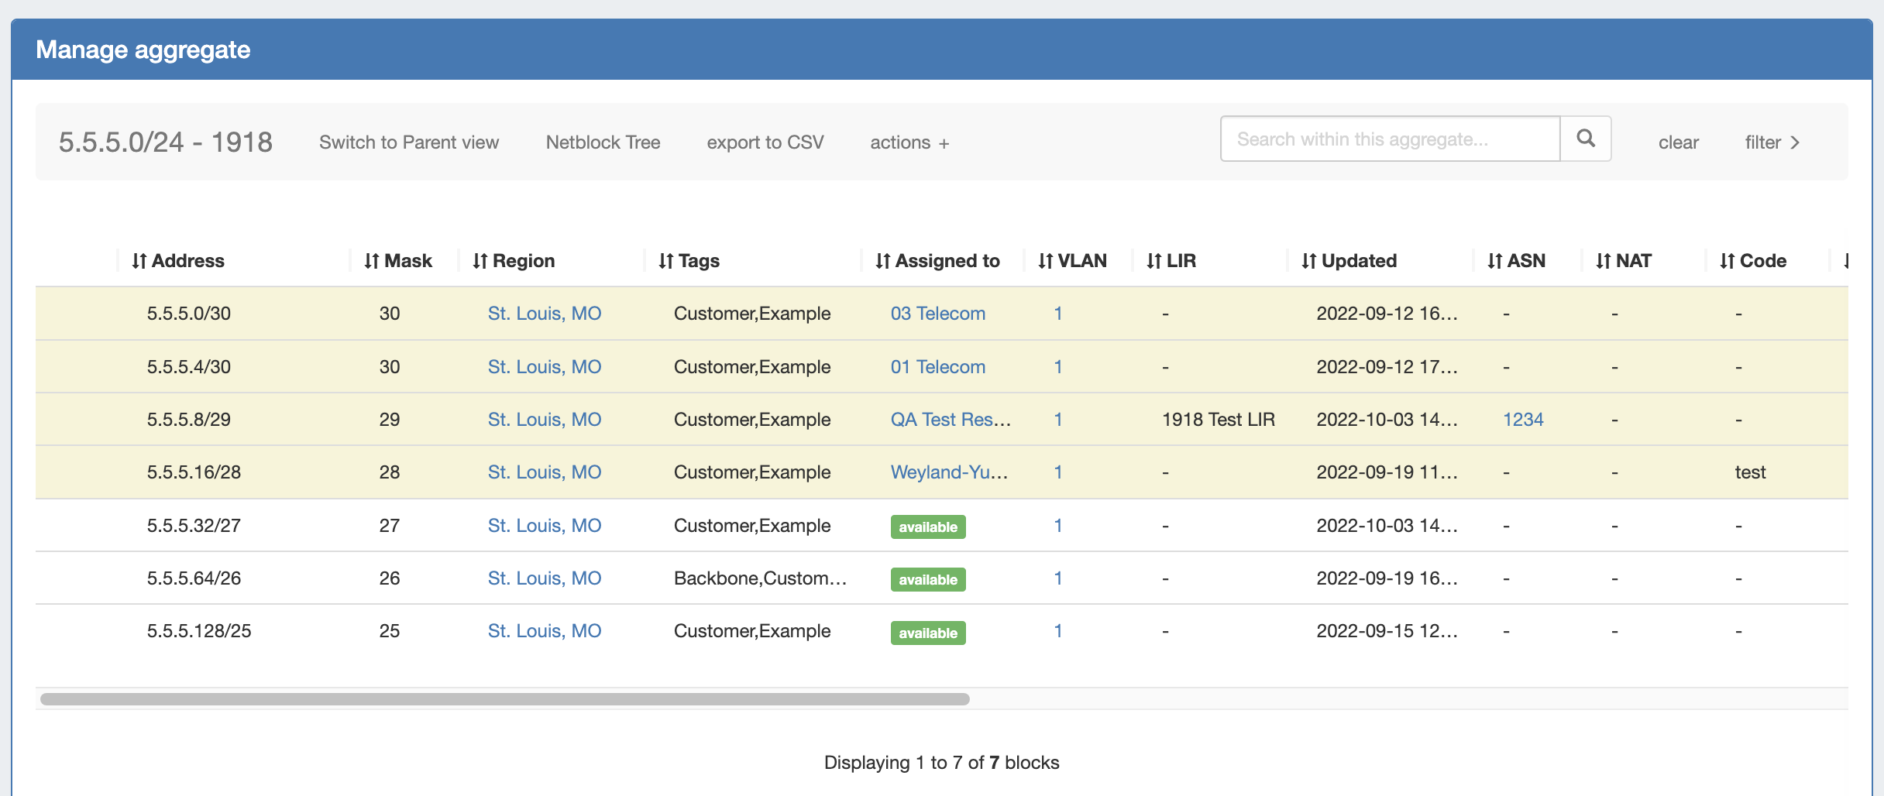Sort table by Address column
The width and height of the screenshot is (1884, 796).
coord(178,261)
